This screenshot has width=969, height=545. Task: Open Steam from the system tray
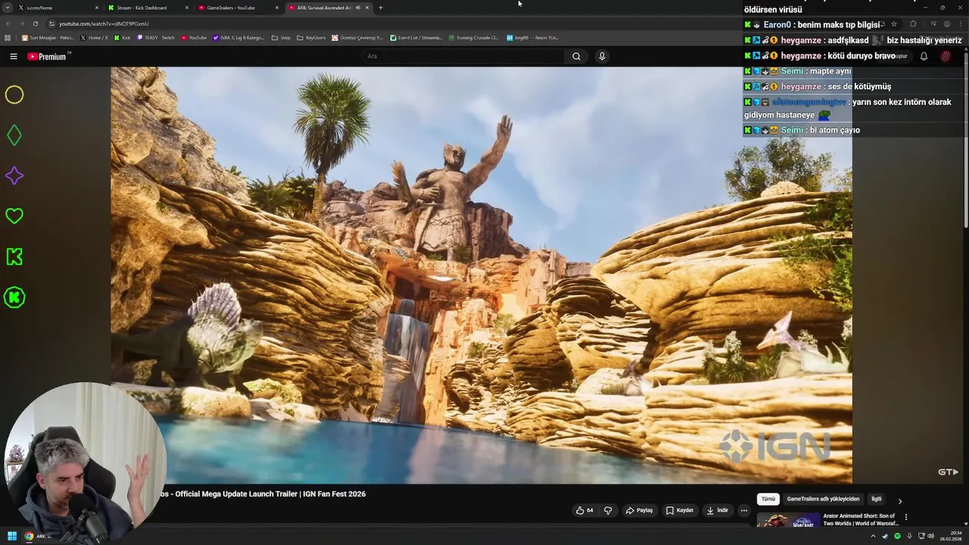pyautogui.click(x=885, y=536)
